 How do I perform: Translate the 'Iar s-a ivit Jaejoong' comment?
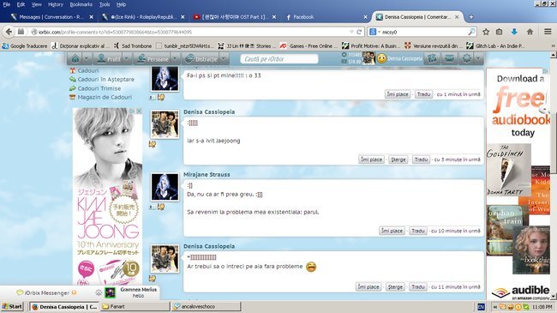tap(421, 160)
